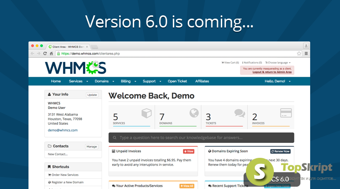Viewport: 340px width, 189px height.
Task: Open the 3 Tickets stat tile
Action: tap(224, 117)
